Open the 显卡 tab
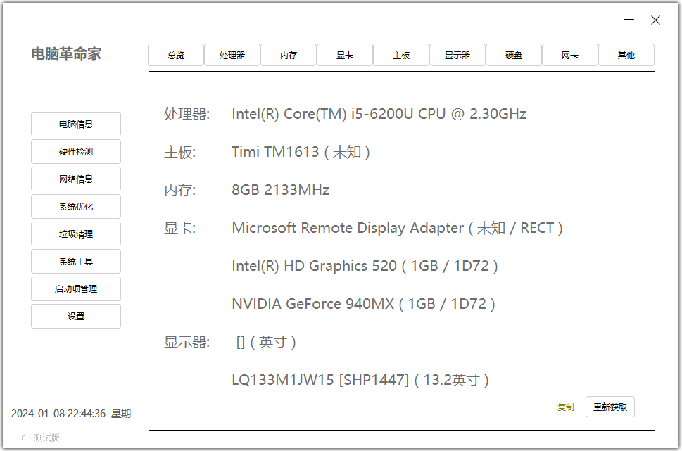682x451 pixels. [x=345, y=55]
